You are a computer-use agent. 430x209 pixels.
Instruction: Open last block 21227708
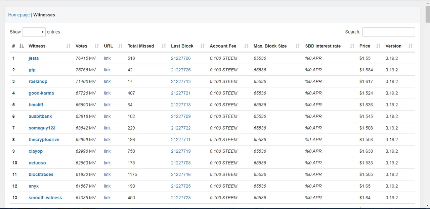pyautogui.click(x=181, y=163)
